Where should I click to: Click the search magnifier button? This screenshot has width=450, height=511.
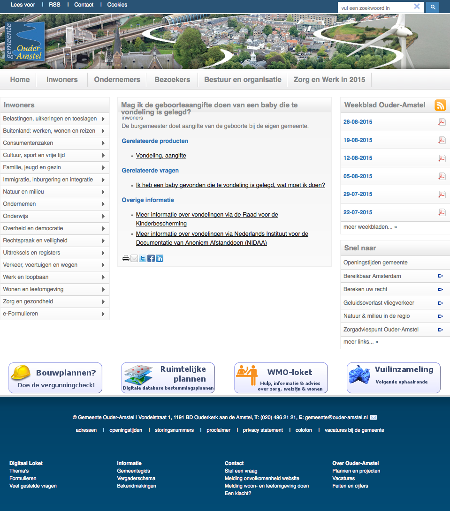point(432,7)
